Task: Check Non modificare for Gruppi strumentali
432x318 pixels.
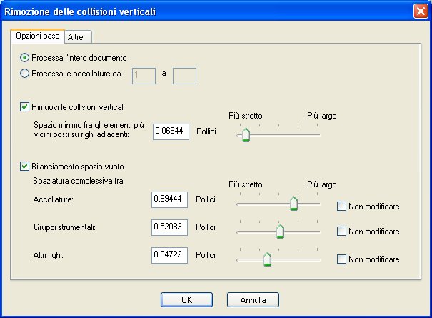Action: [x=341, y=232]
